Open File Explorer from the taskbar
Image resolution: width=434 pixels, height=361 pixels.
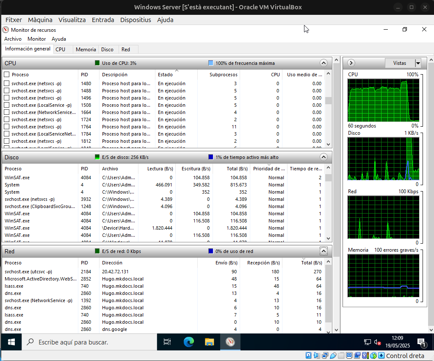coord(209,342)
